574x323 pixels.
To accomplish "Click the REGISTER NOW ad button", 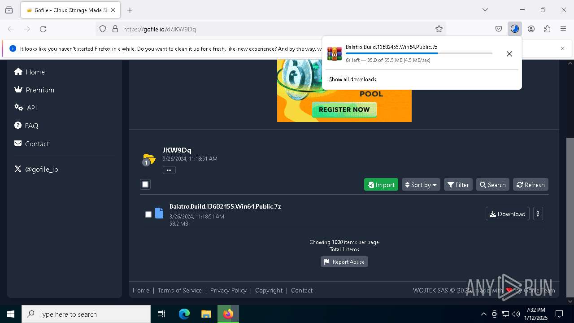I will click(x=344, y=109).
